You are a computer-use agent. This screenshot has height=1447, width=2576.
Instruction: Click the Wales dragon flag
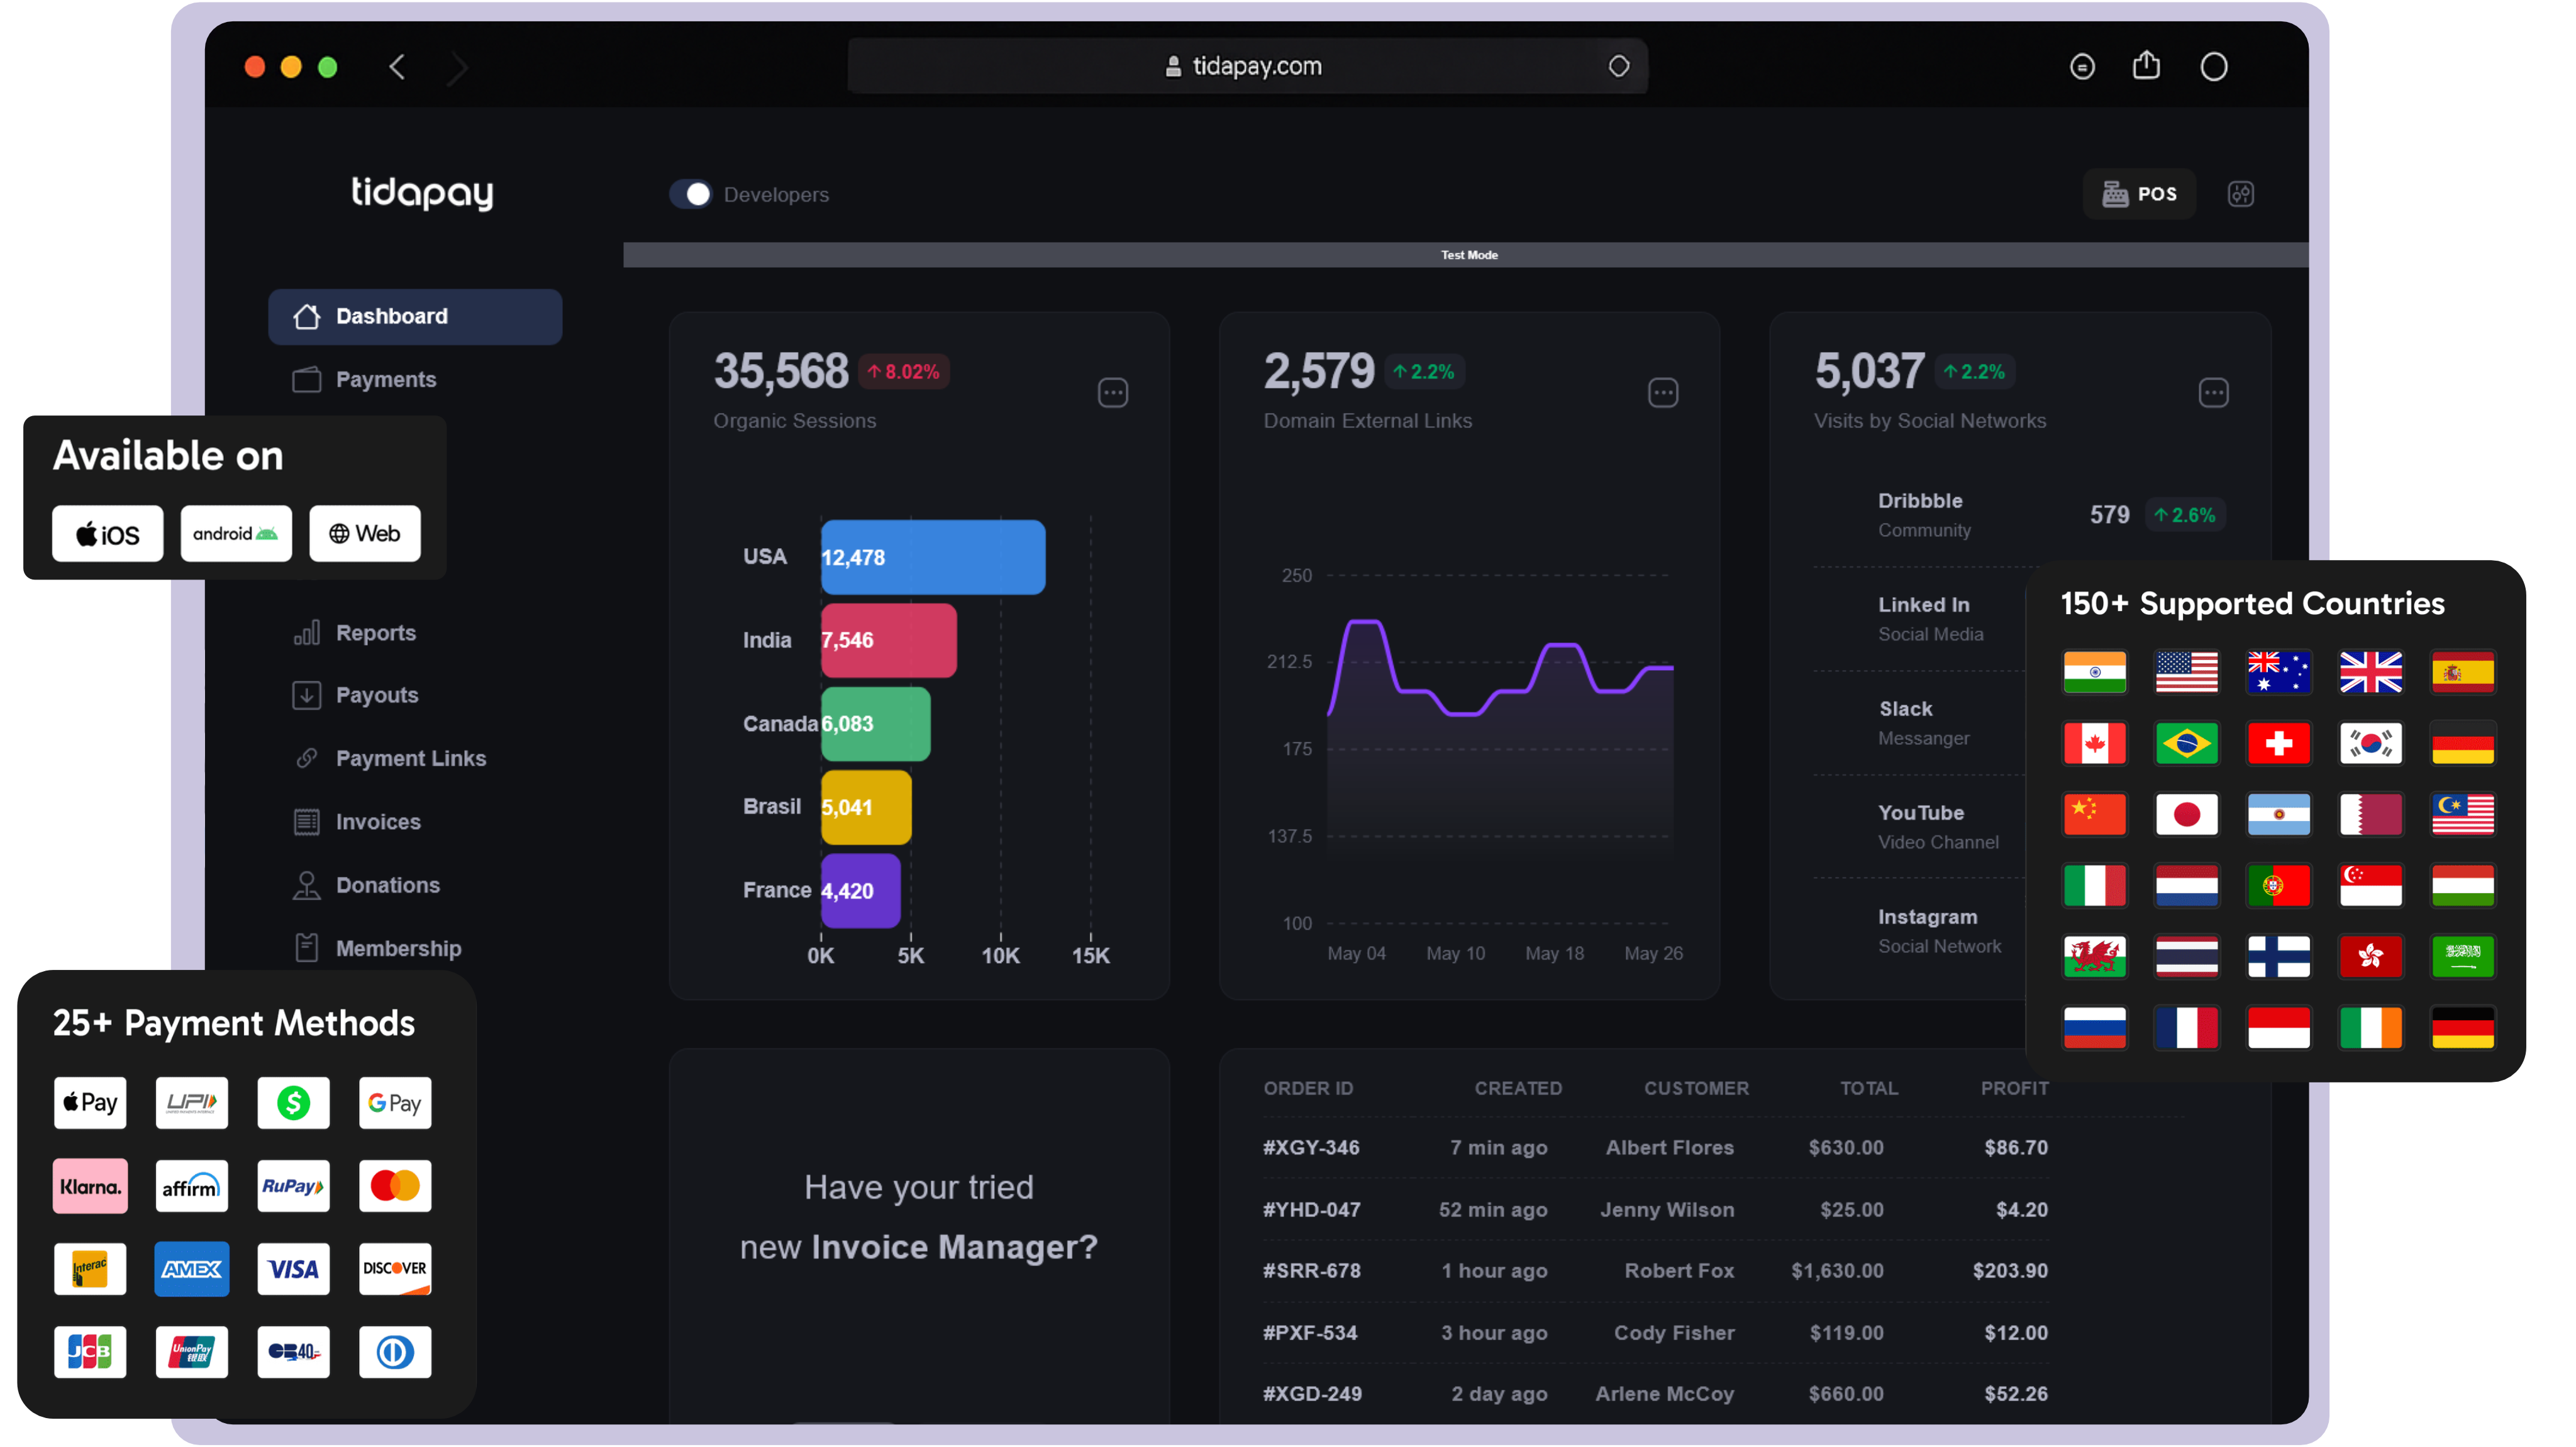point(2094,956)
